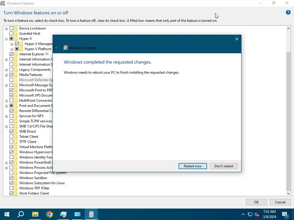Image resolution: width=294 pixels, height=220 pixels.
Task: Uncheck Internet Explorer 11
Action: point(11,54)
